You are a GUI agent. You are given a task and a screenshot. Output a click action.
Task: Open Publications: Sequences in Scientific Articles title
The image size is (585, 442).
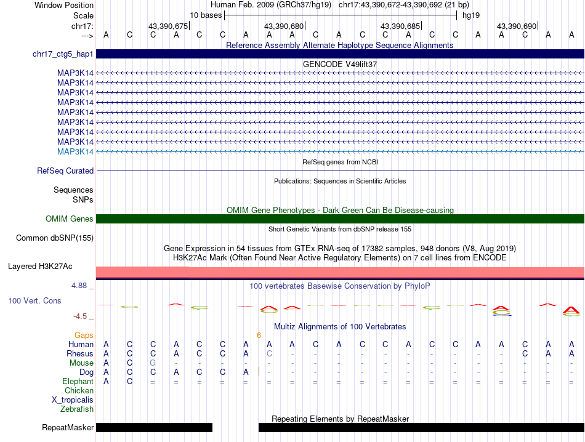340,181
